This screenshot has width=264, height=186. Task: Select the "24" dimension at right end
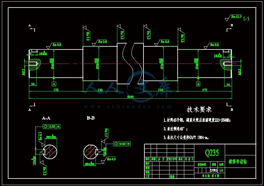pos(228,85)
